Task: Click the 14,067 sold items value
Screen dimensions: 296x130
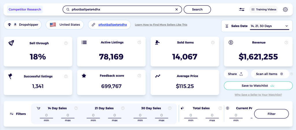Action: click(185, 57)
